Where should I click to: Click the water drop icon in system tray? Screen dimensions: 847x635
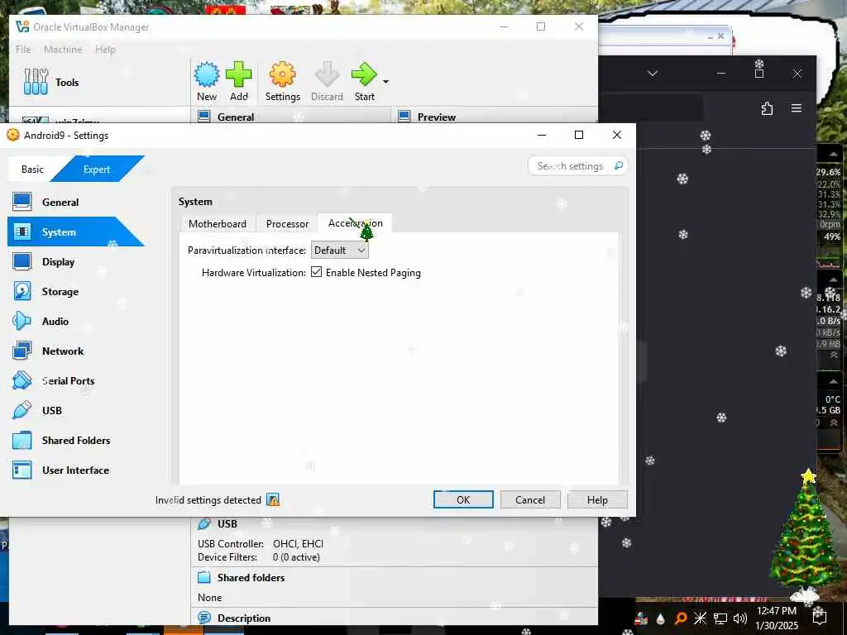point(660,618)
